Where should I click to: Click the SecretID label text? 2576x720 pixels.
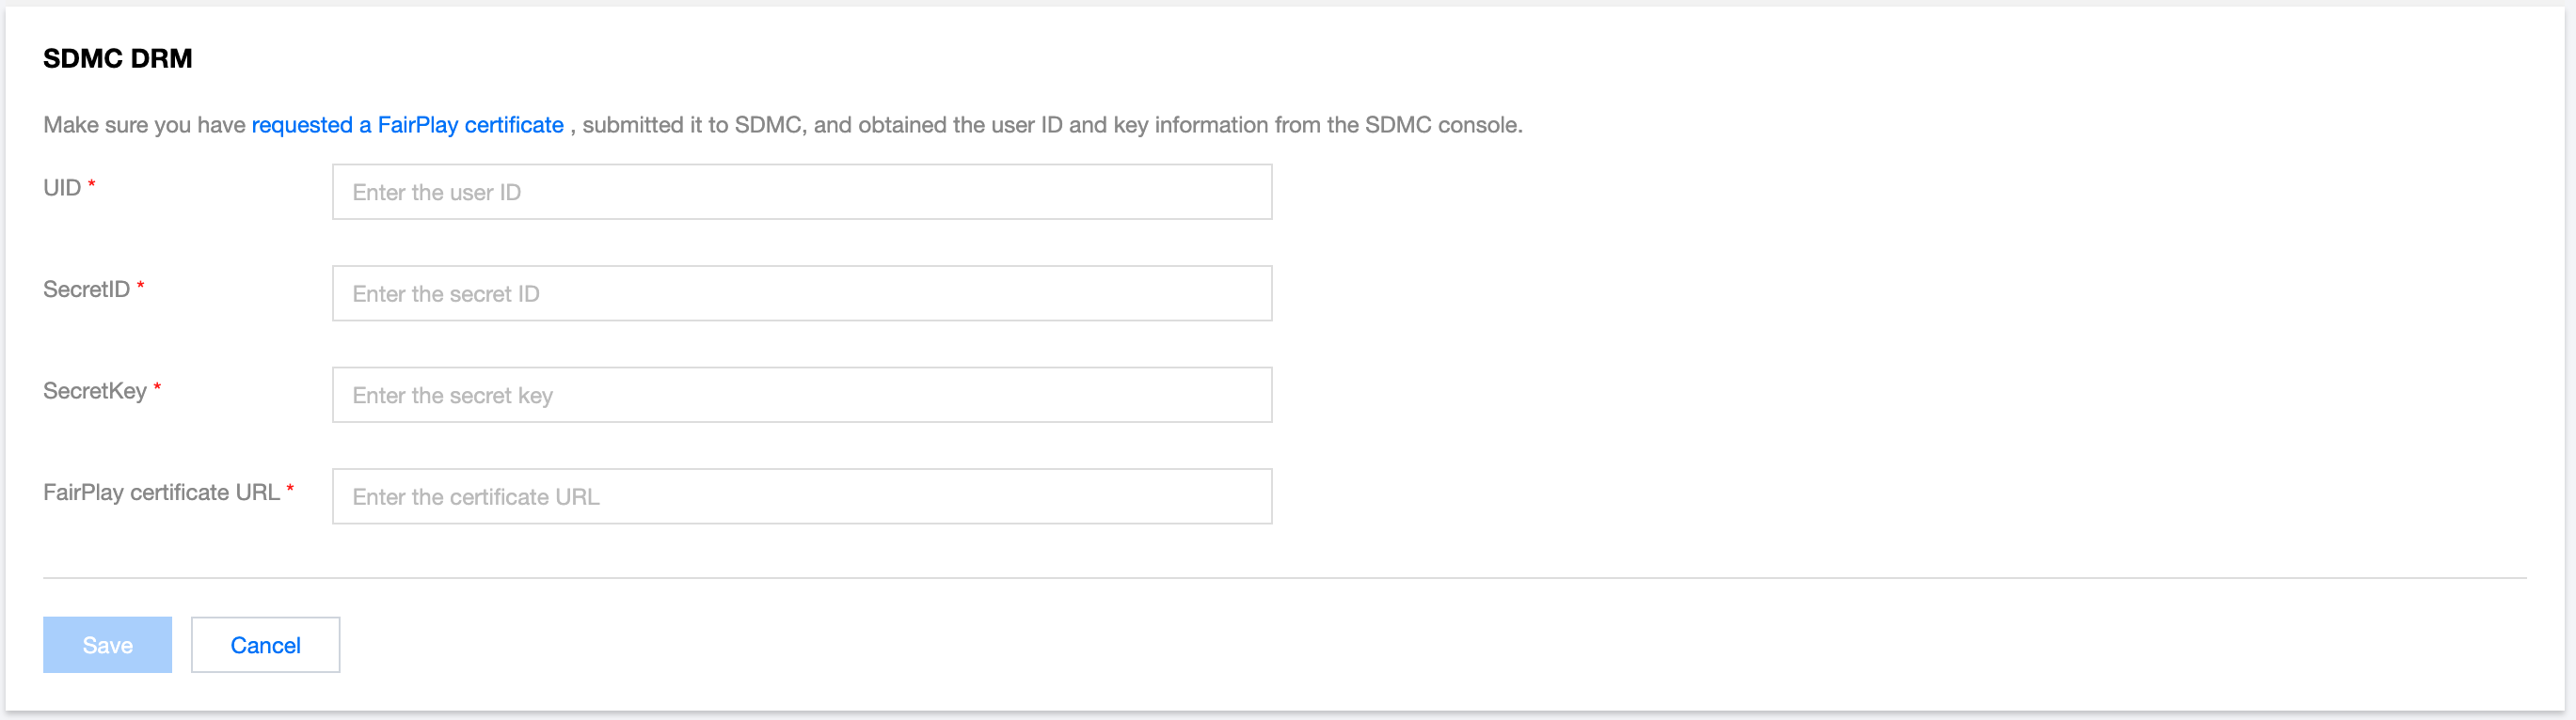(x=86, y=290)
